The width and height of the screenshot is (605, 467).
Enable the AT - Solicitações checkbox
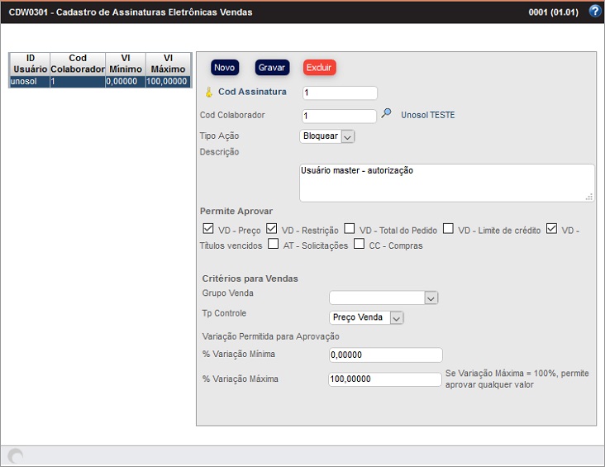click(273, 245)
